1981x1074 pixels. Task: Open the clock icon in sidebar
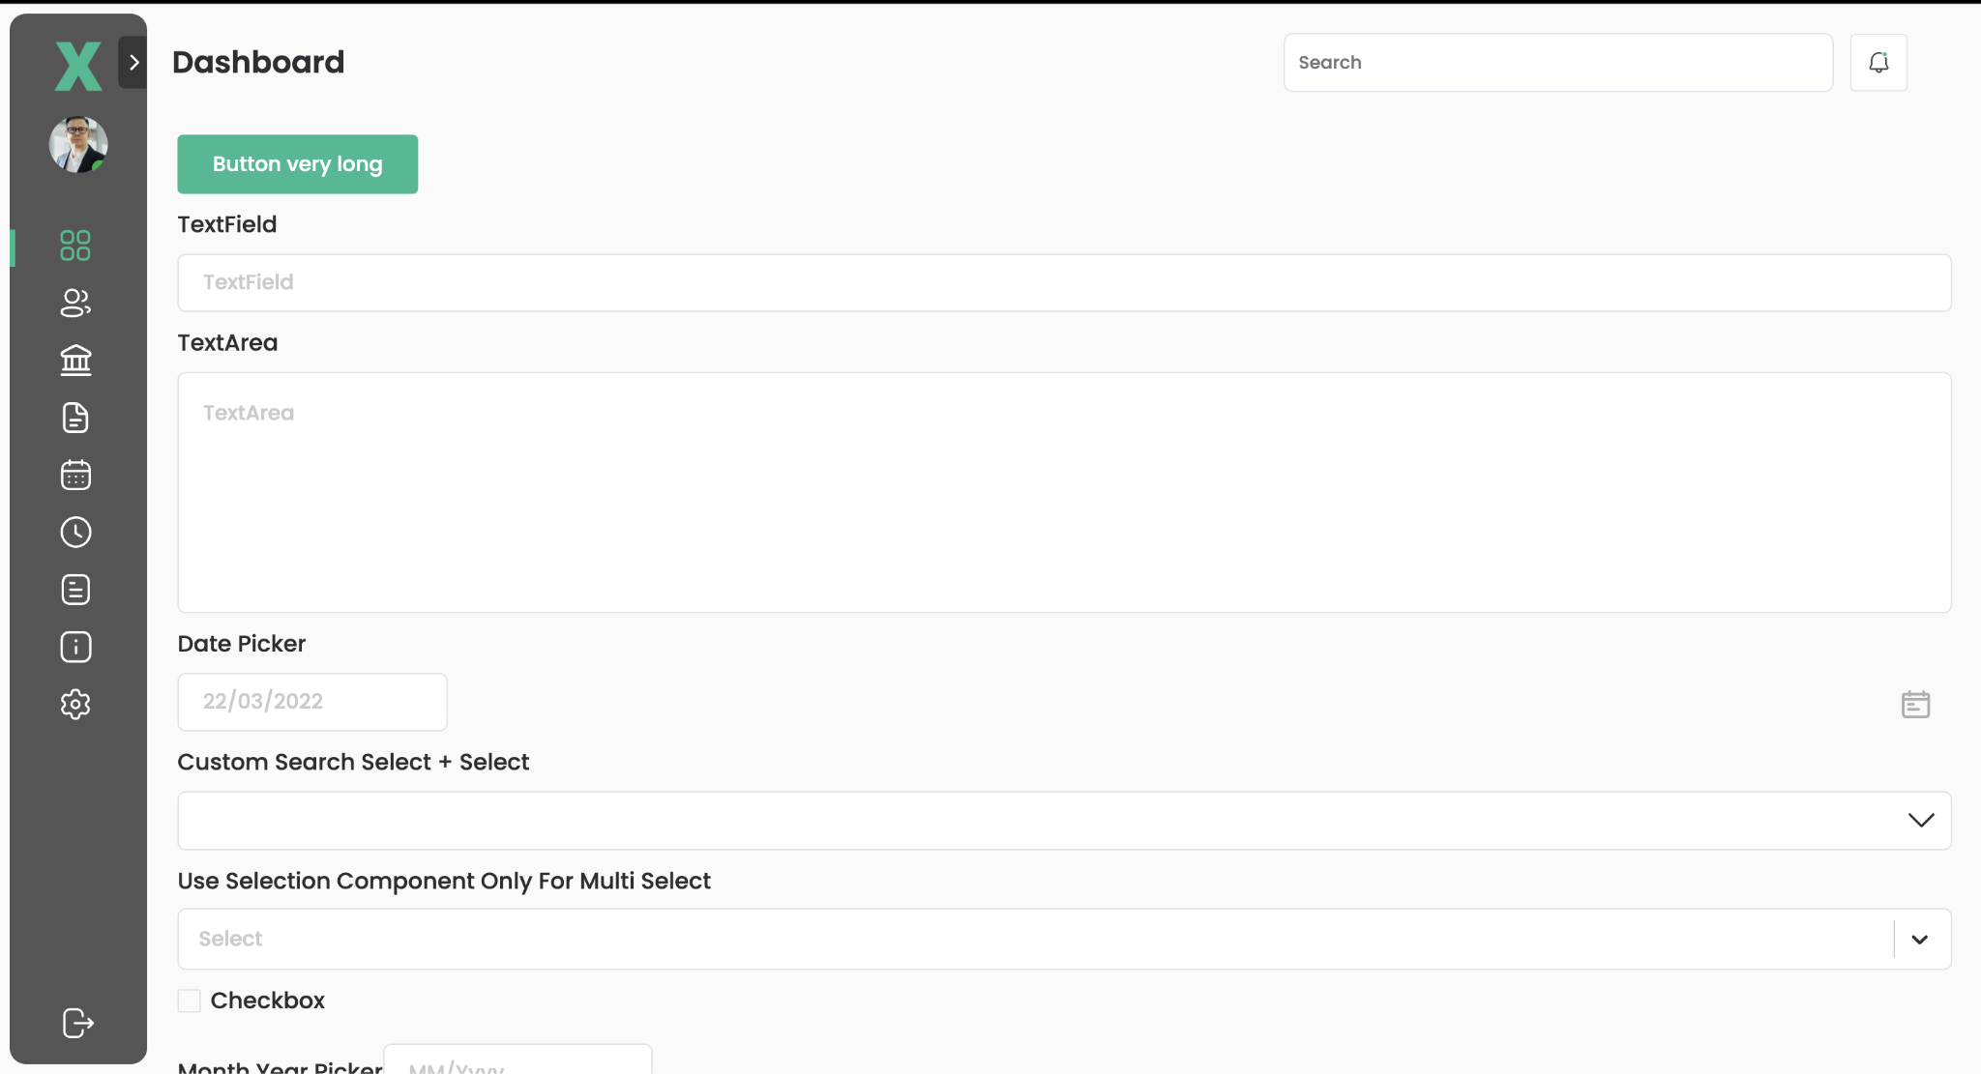pos(75,532)
